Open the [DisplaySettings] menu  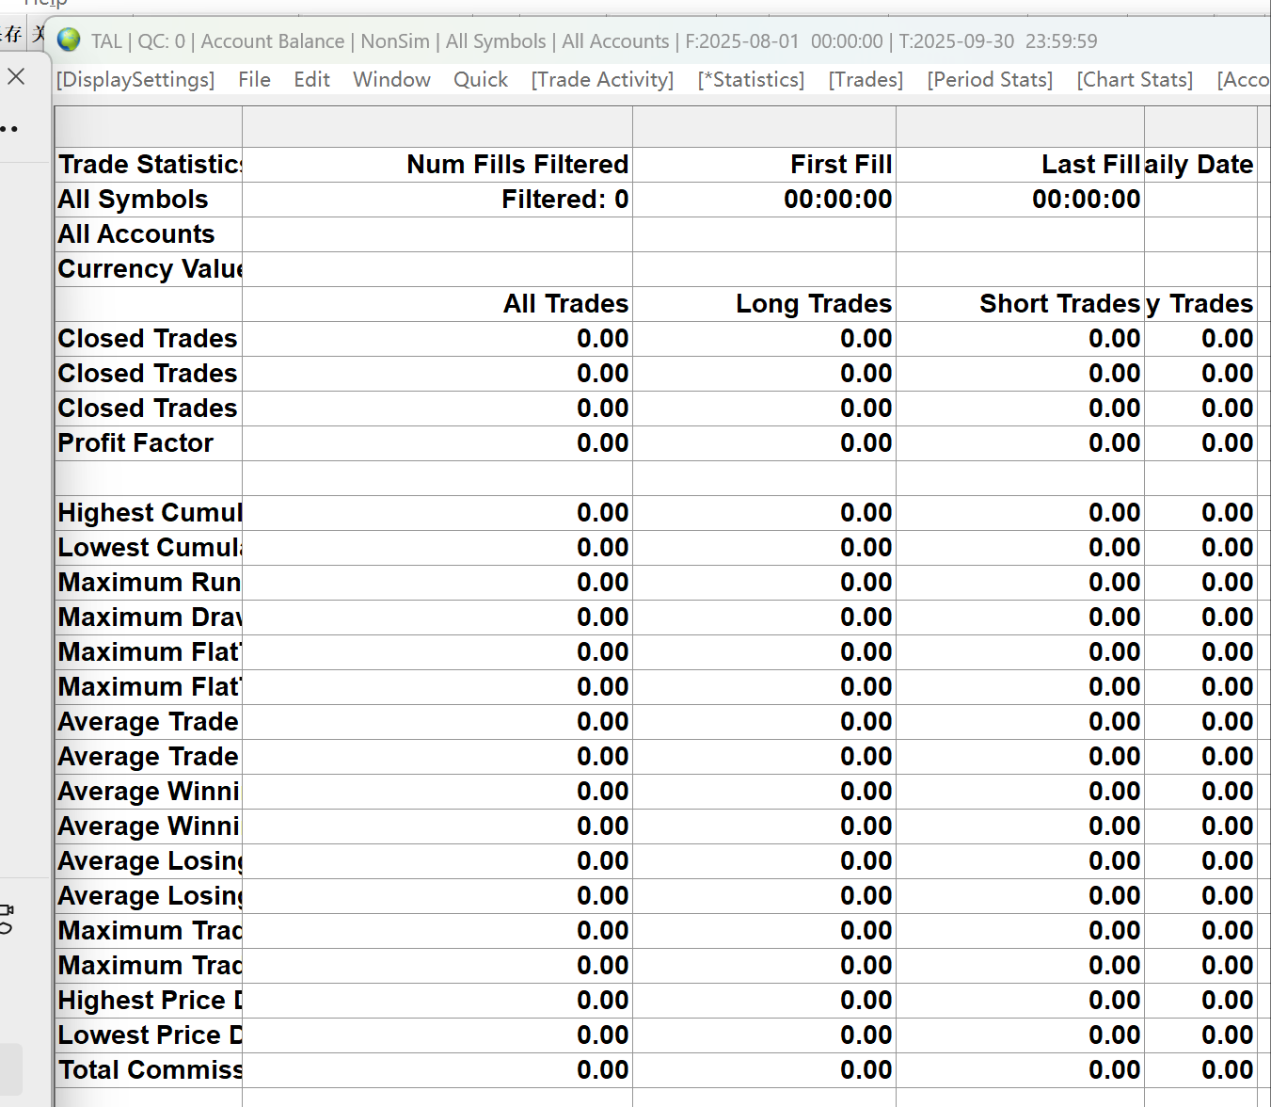click(x=135, y=80)
